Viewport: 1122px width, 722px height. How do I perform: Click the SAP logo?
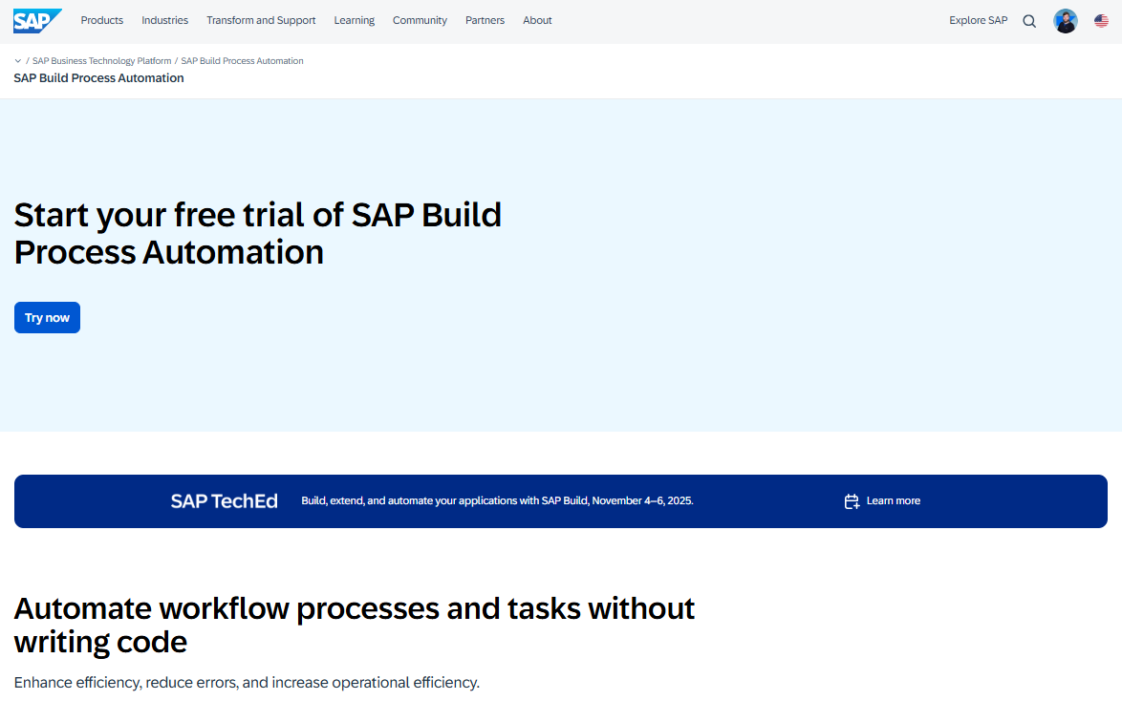pyautogui.click(x=37, y=21)
